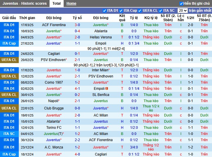The height and width of the screenshot is (157, 212).
Task: Click the 1-2 half-time score on 23/12/24
Action: [190, 147]
